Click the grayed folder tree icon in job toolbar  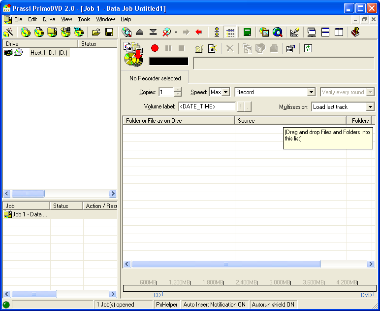click(247, 48)
